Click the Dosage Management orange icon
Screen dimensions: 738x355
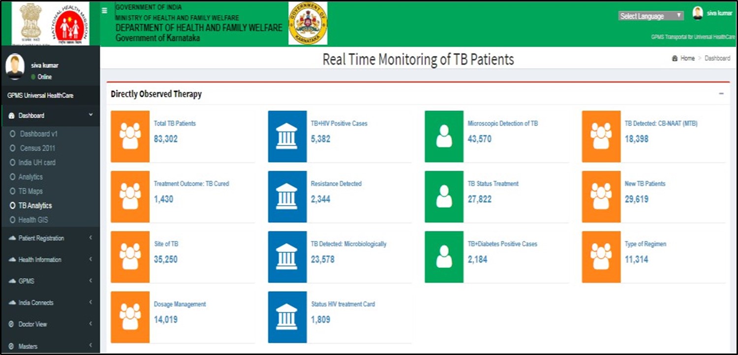pyautogui.click(x=130, y=317)
